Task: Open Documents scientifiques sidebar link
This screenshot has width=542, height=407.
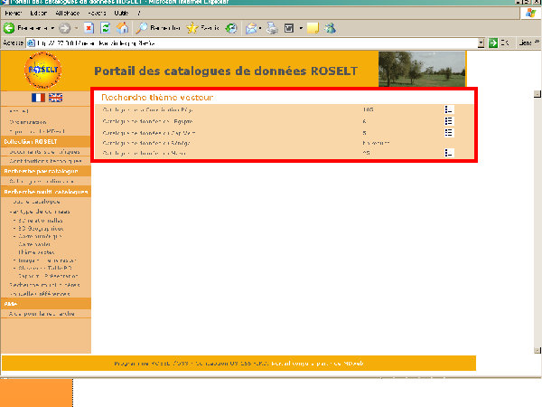Action: coord(44,152)
